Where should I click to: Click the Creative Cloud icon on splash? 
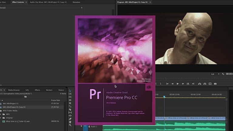(x=149, y=87)
